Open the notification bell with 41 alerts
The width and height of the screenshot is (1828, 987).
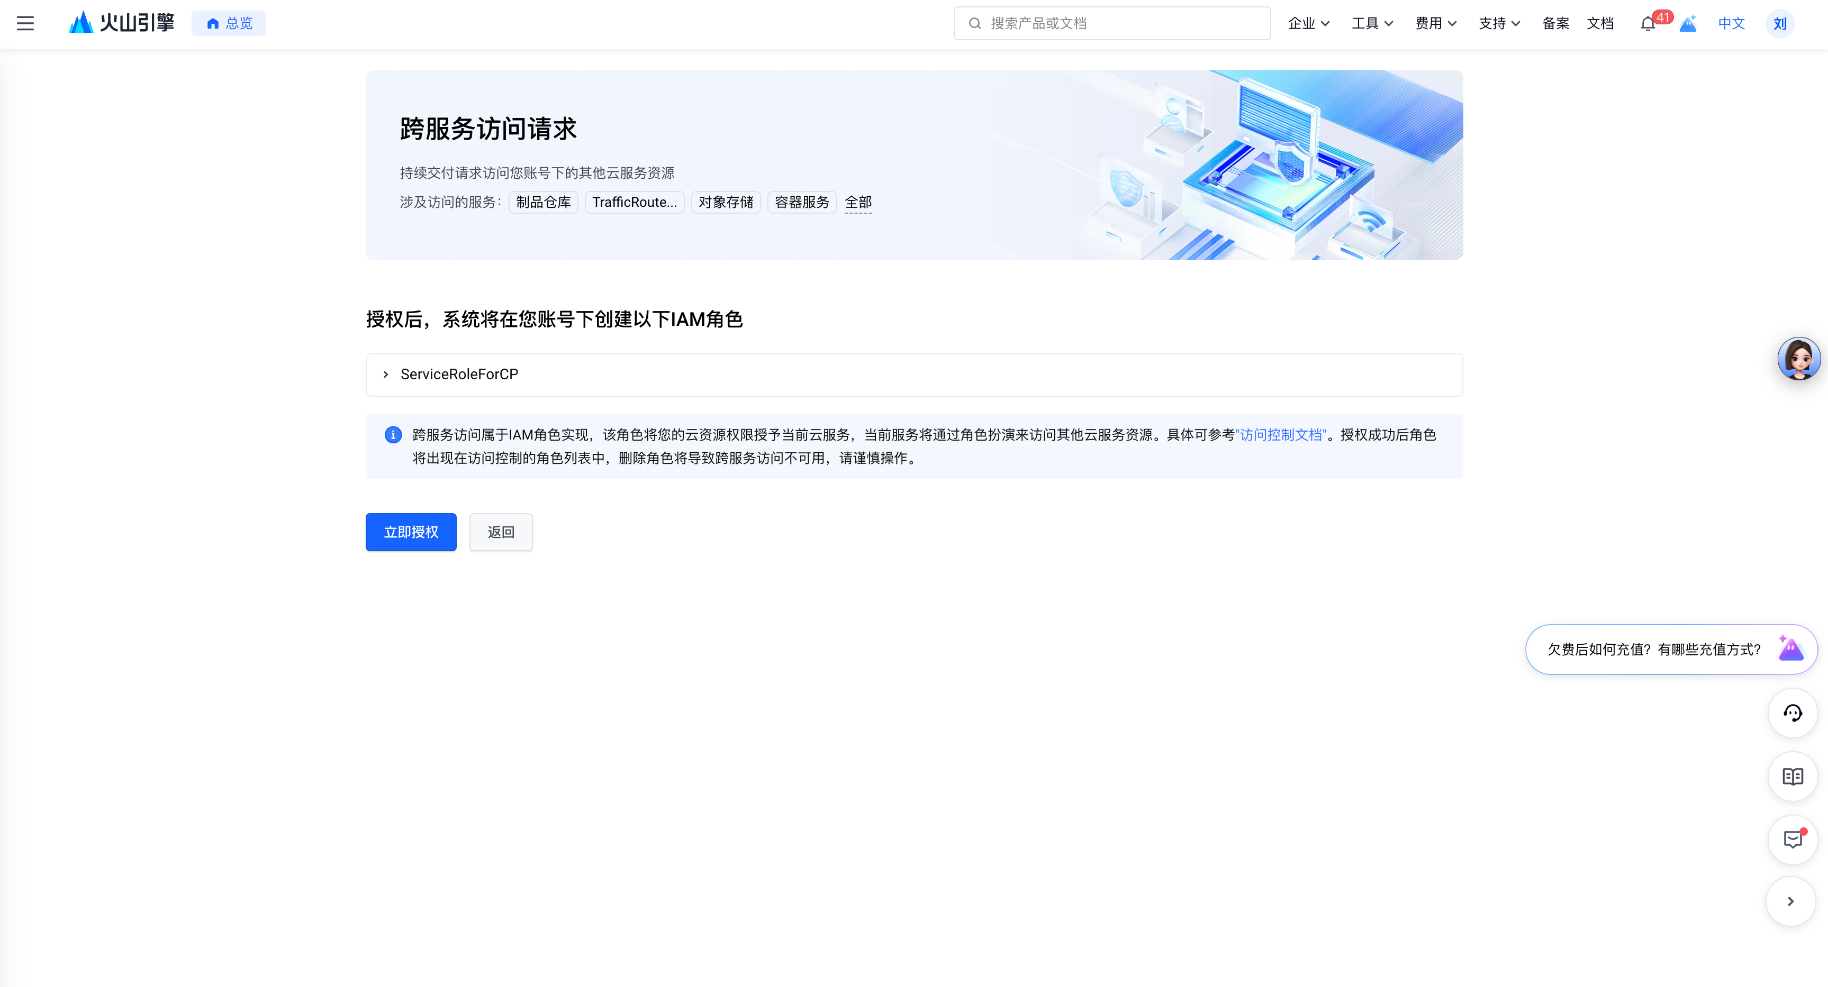[1648, 23]
